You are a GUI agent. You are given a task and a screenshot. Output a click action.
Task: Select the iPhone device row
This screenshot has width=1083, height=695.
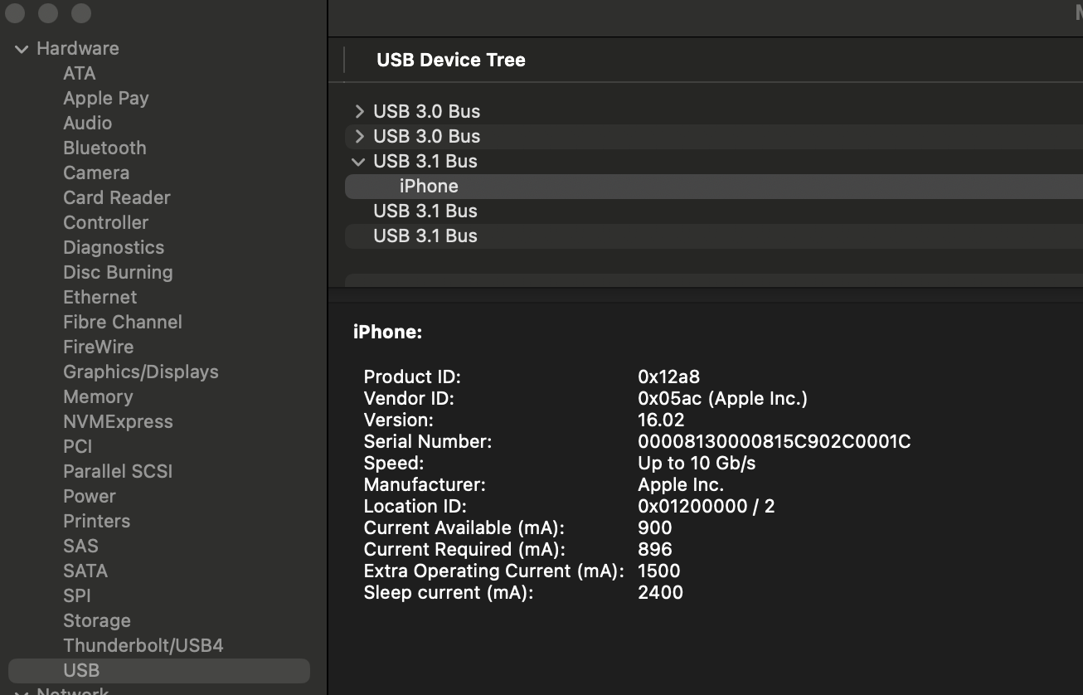coord(714,186)
